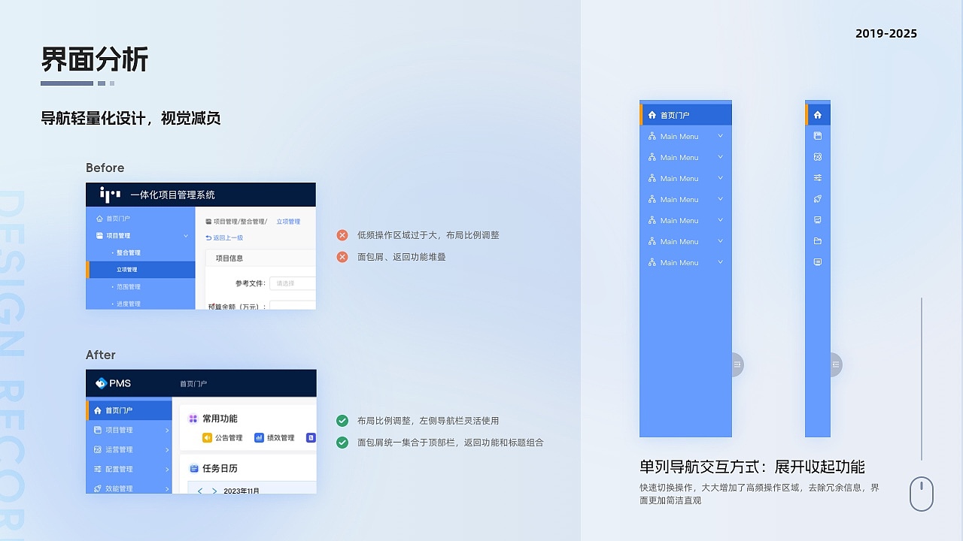Image resolution: width=963 pixels, height=541 pixels.
Task: Click the PMS diamond logo in the header
Action: pos(101,383)
